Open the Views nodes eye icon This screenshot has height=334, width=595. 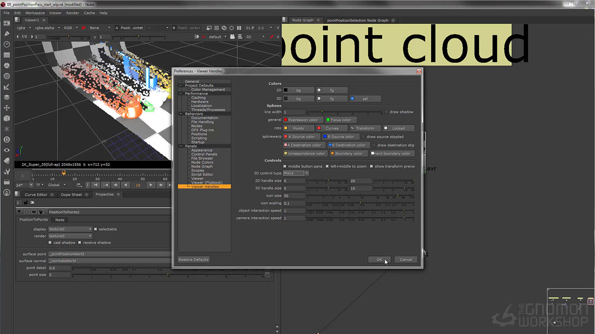(7, 150)
